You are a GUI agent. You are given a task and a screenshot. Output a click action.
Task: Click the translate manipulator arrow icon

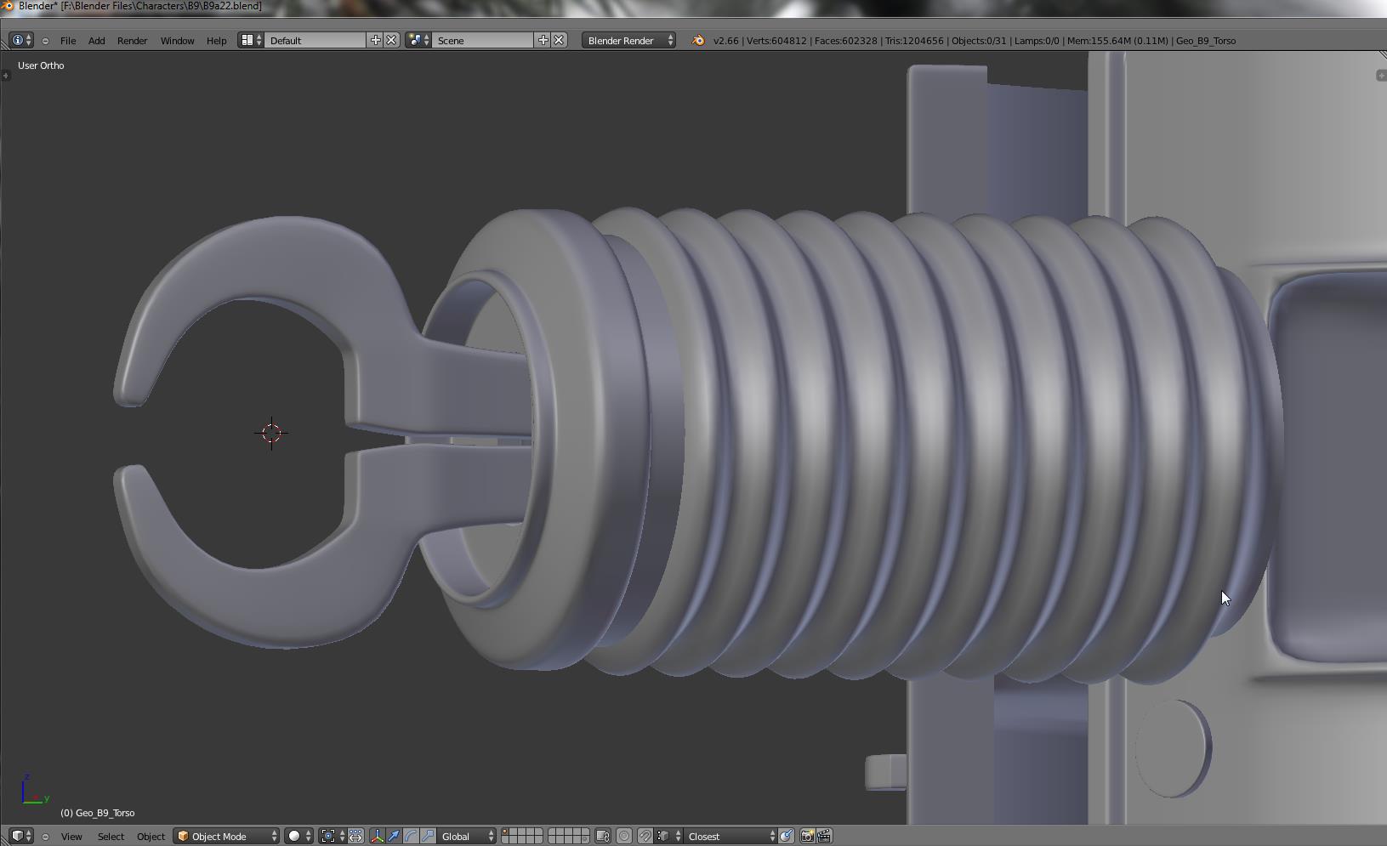(394, 837)
